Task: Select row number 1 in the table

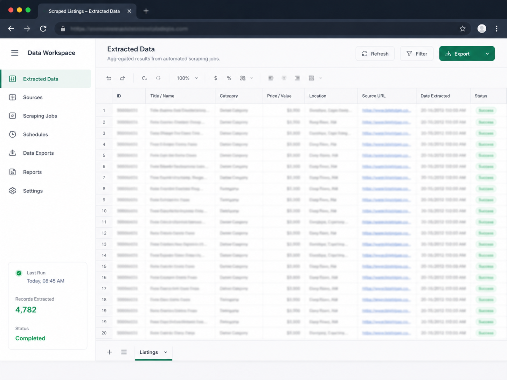Action: click(104, 110)
